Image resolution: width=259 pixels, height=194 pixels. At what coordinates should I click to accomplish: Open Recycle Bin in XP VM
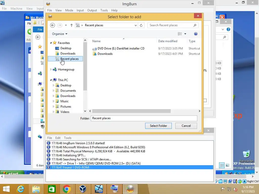click(x=246, y=156)
